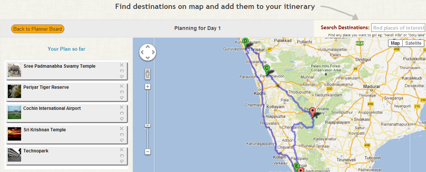426x172 pixels.
Task: Select the Map view type
Action: [x=395, y=43]
